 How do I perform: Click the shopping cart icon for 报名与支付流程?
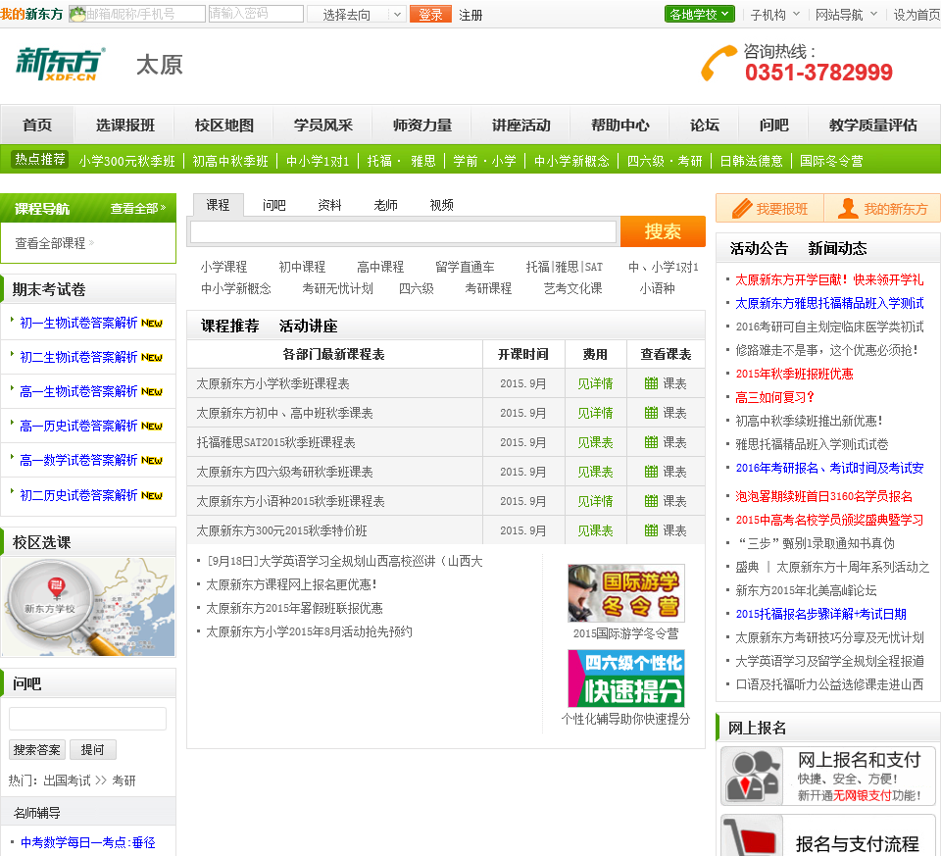(x=752, y=836)
